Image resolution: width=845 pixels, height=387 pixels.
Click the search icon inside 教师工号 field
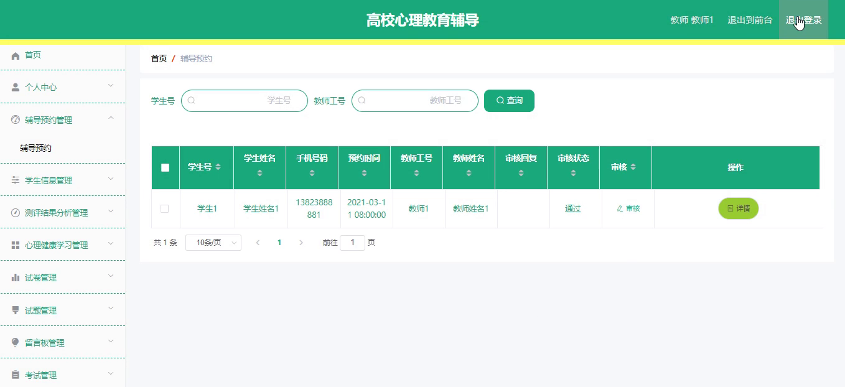(362, 100)
